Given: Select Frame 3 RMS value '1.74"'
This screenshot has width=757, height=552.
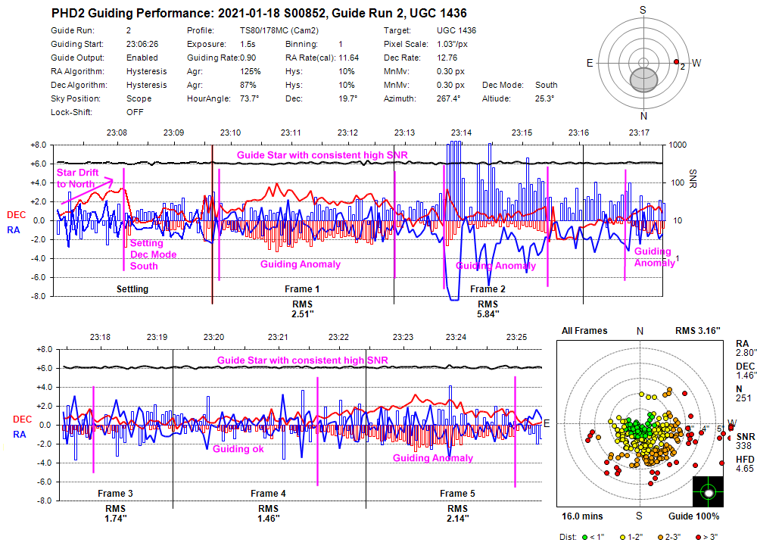Looking at the screenshot, I should click(x=115, y=518).
